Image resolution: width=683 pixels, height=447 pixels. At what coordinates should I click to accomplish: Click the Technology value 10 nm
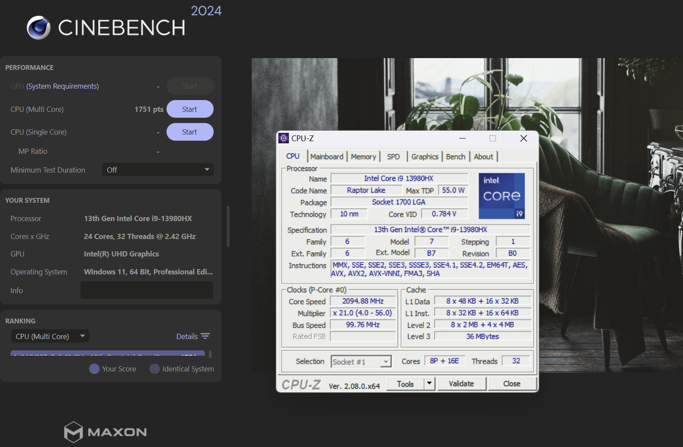349,214
